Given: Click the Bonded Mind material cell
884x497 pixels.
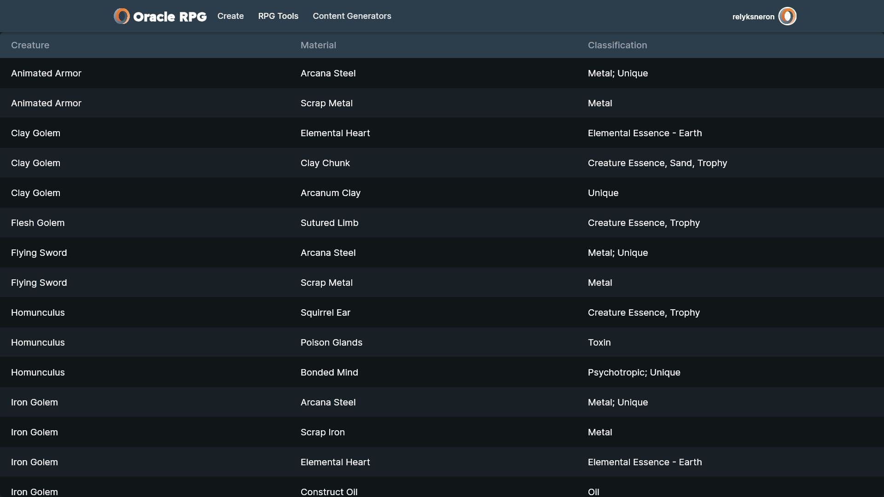Looking at the screenshot, I should [329, 372].
